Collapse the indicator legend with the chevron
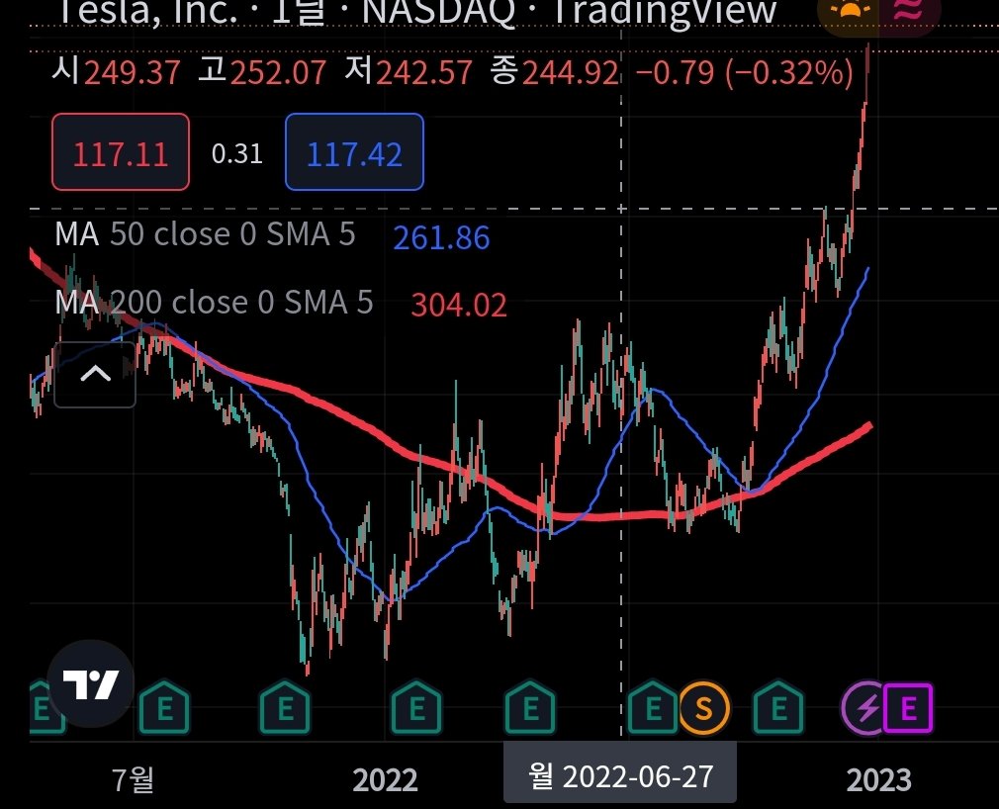 95,375
